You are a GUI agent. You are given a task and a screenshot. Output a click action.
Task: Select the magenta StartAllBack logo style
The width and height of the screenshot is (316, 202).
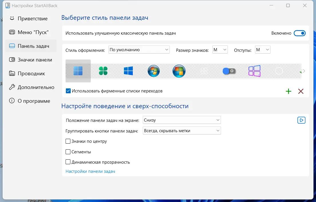coord(254,71)
